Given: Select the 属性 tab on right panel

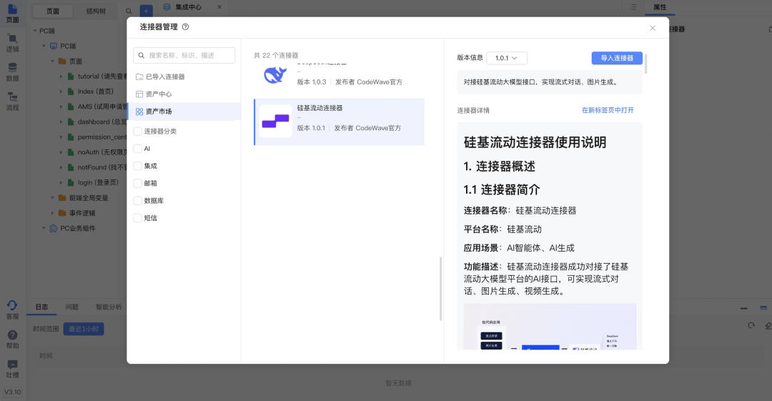Looking at the screenshot, I should (660, 7).
